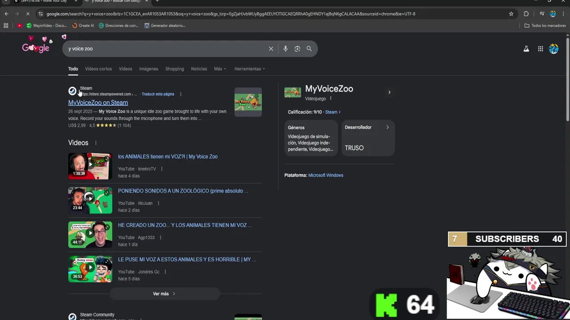This screenshot has height=320, width=570.
Task: Switch to Imágenes tab
Action: (x=149, y=69)
